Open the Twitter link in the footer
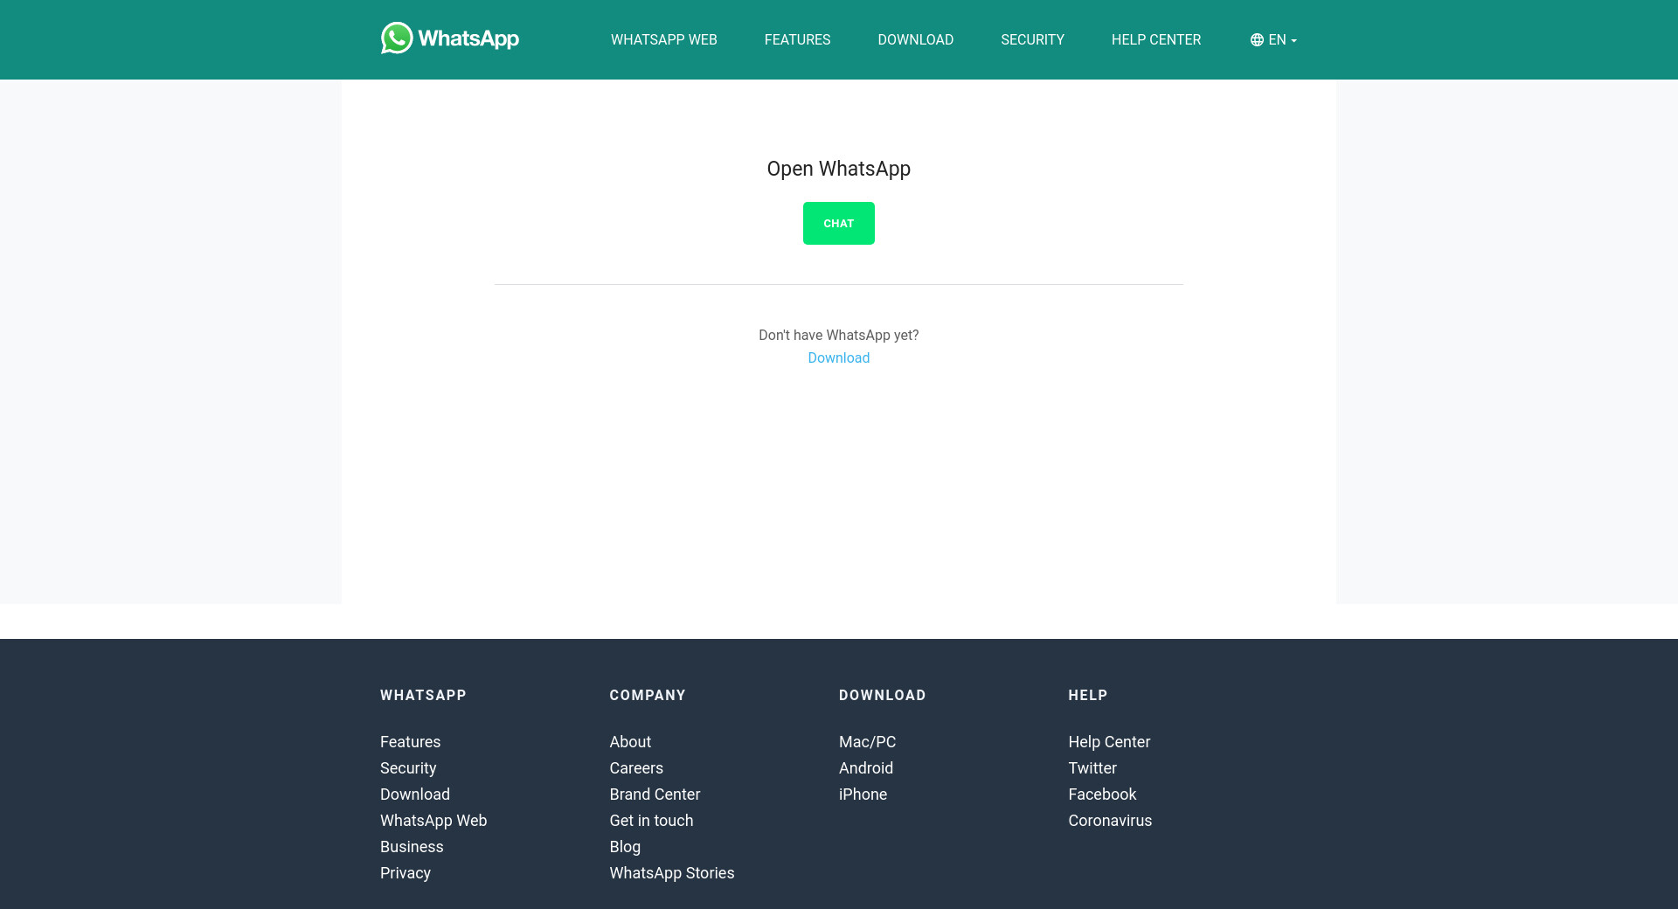The height and width of the screenshot is (909, 1678). [1092, 768]
